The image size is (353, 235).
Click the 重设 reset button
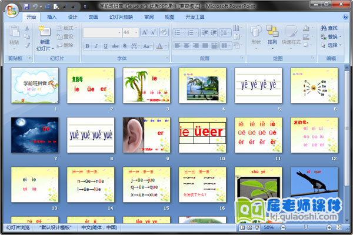point(65,36)
